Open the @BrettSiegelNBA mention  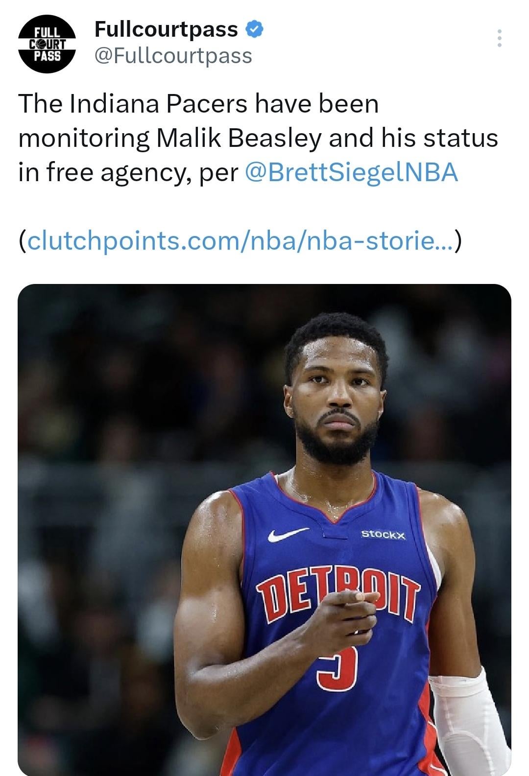point(351,172)
